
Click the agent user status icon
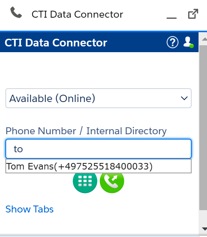(188, 42)
